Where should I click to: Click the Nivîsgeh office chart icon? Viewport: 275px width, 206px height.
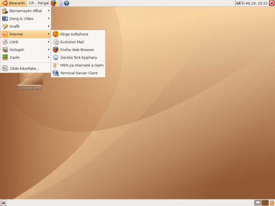pos(5,49)
